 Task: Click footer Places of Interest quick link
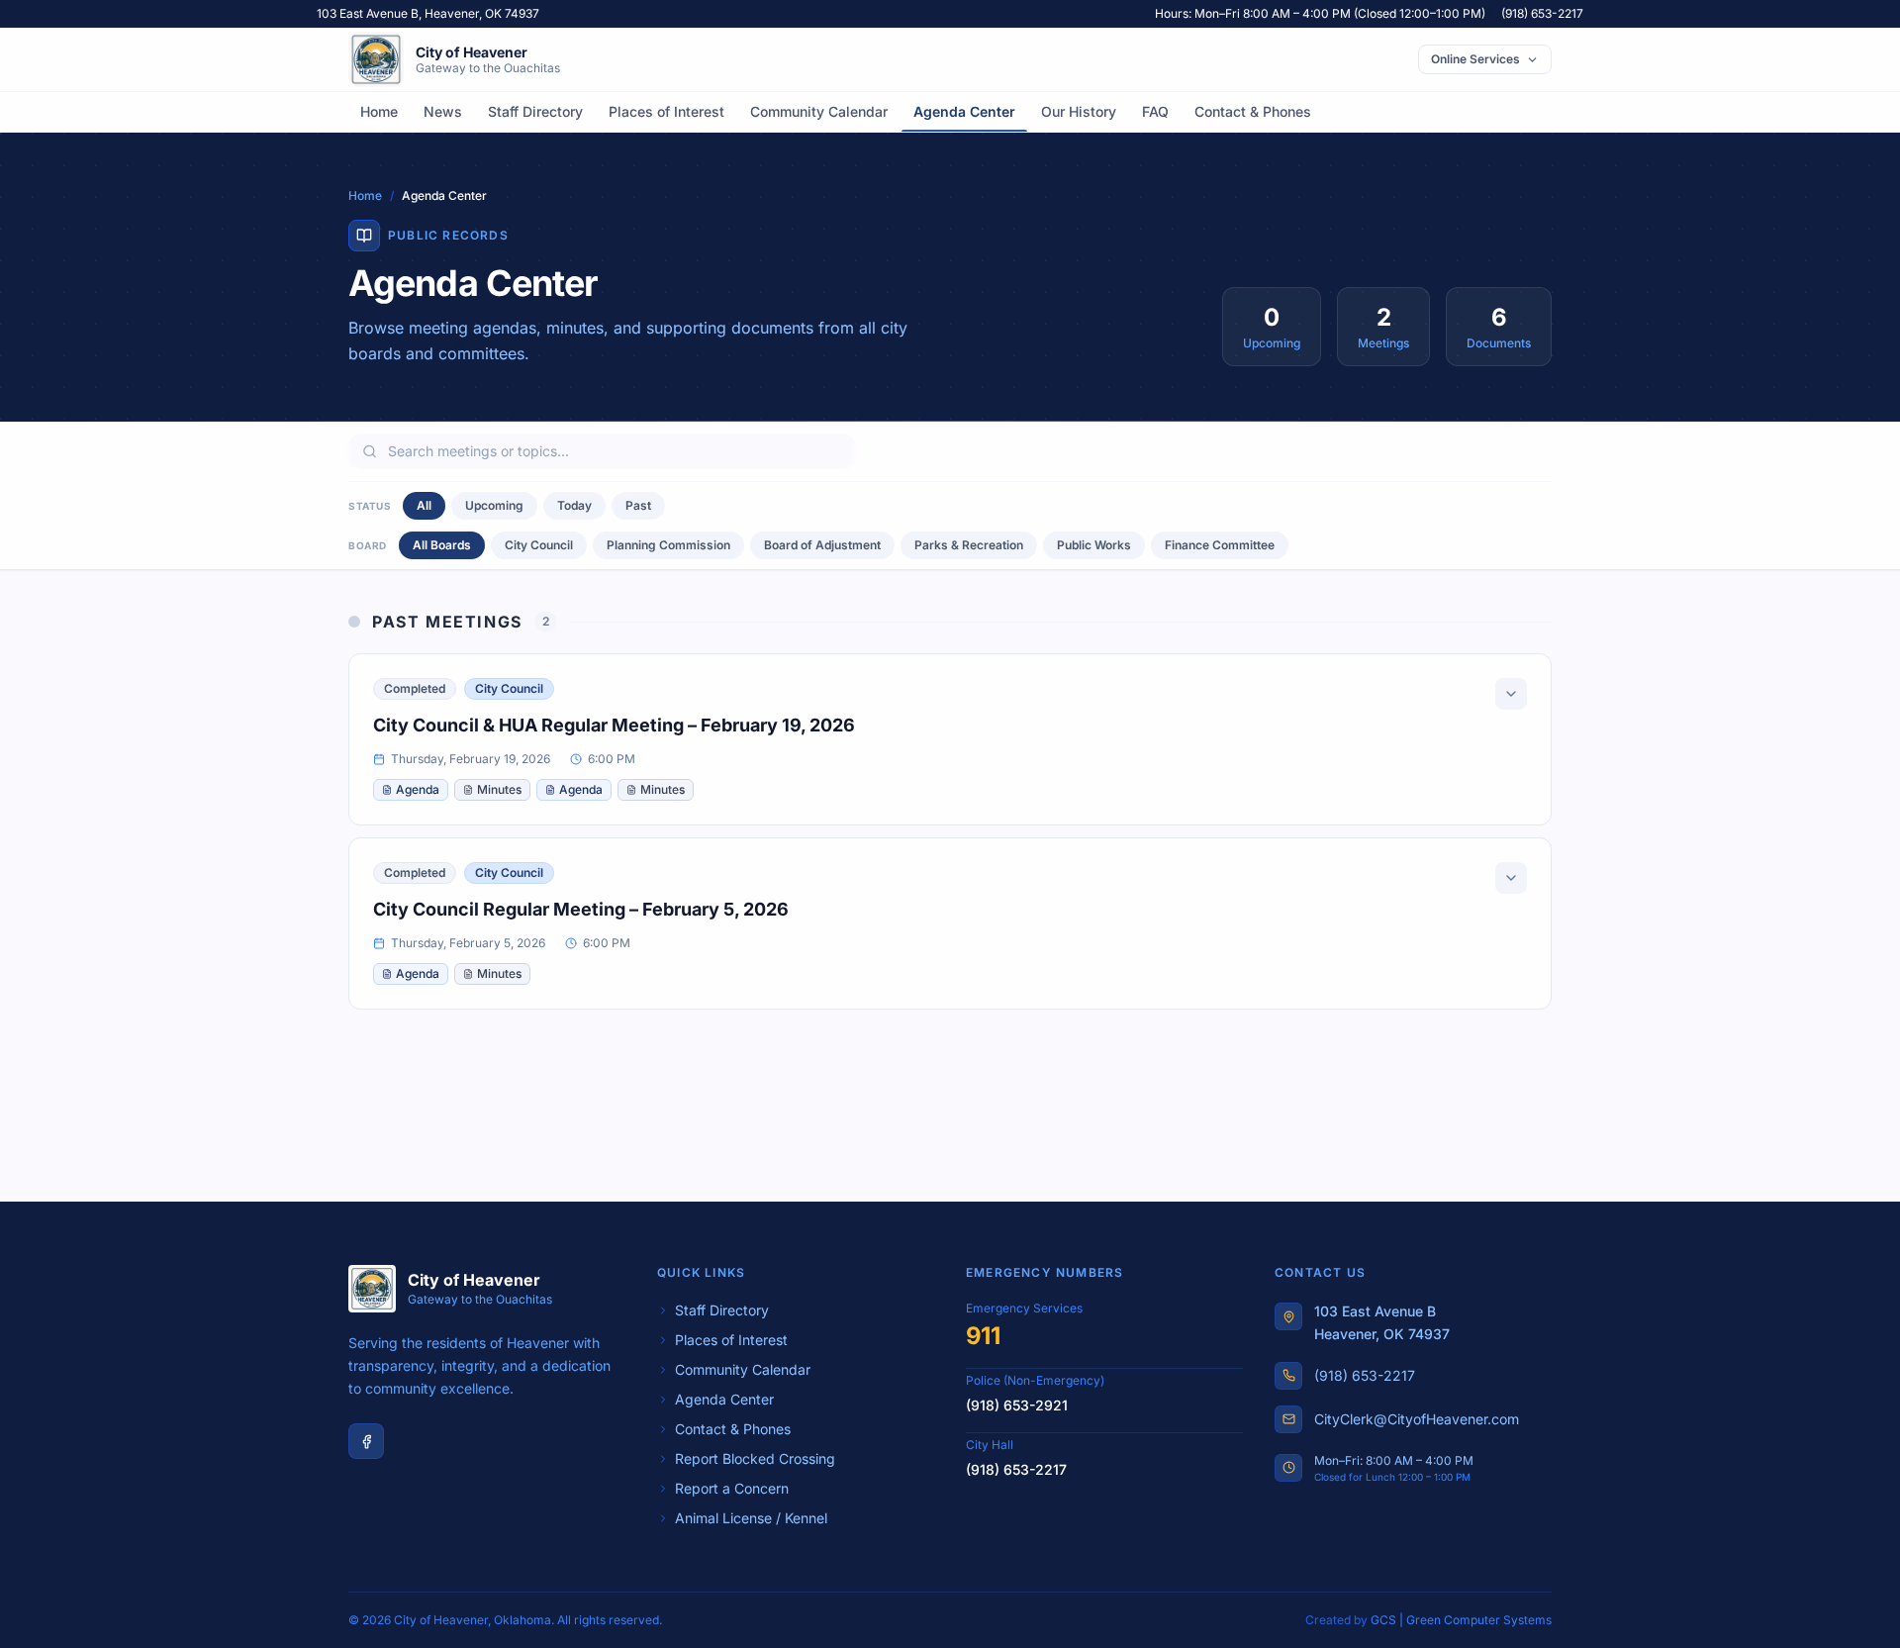coord(731,1340)
